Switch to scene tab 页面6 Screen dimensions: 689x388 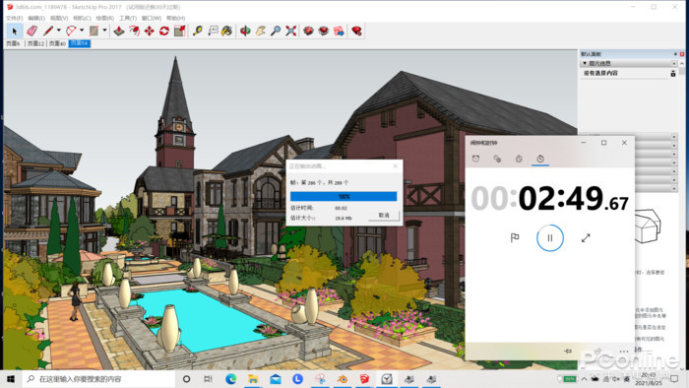pos(13,43)
